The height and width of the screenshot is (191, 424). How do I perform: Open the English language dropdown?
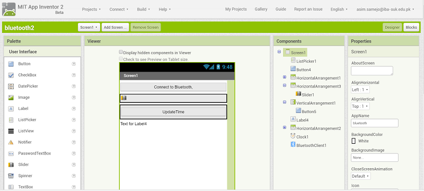pos(339,9)
